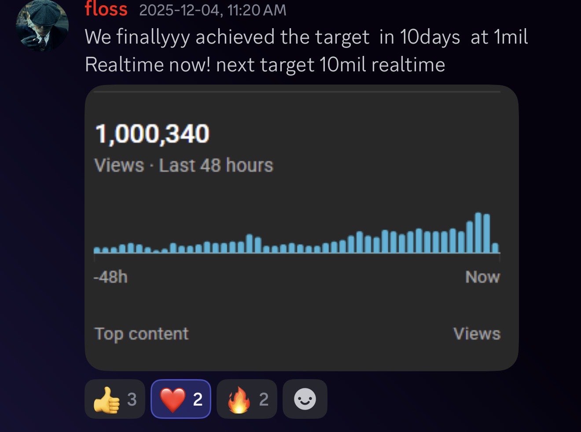Click the "Views · Last 48 hours" label
581x432 pixels.
(184, 166)
